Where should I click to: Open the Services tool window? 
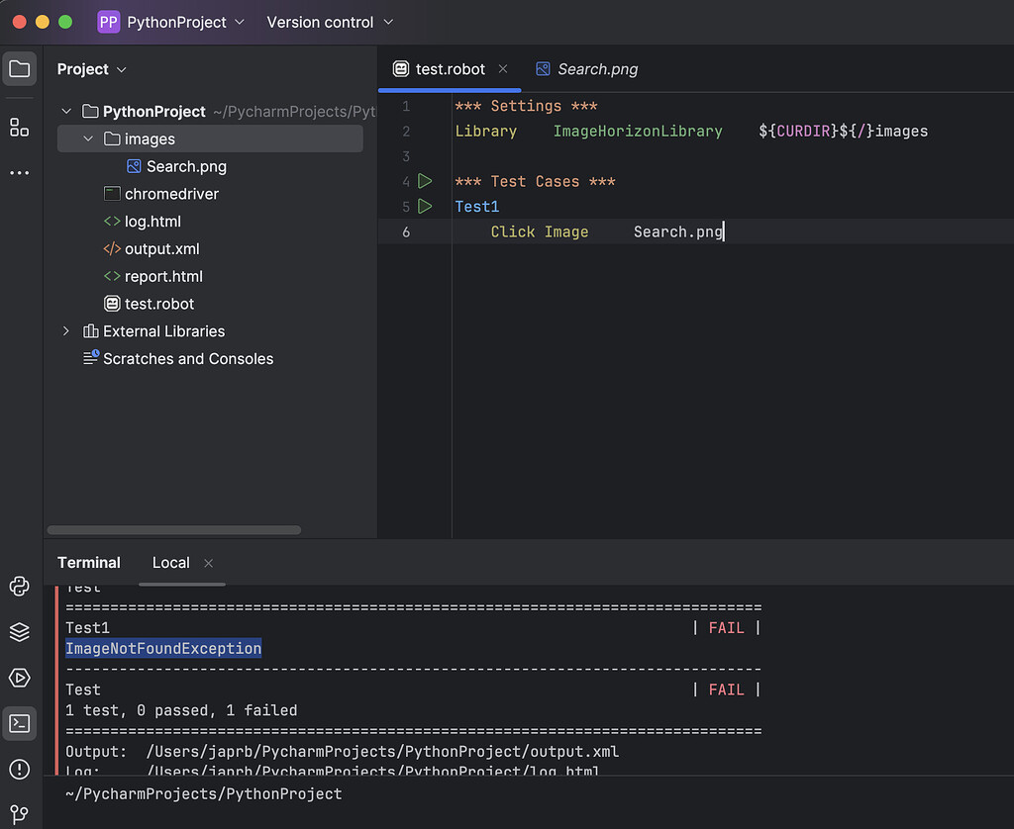click(19, 678)
